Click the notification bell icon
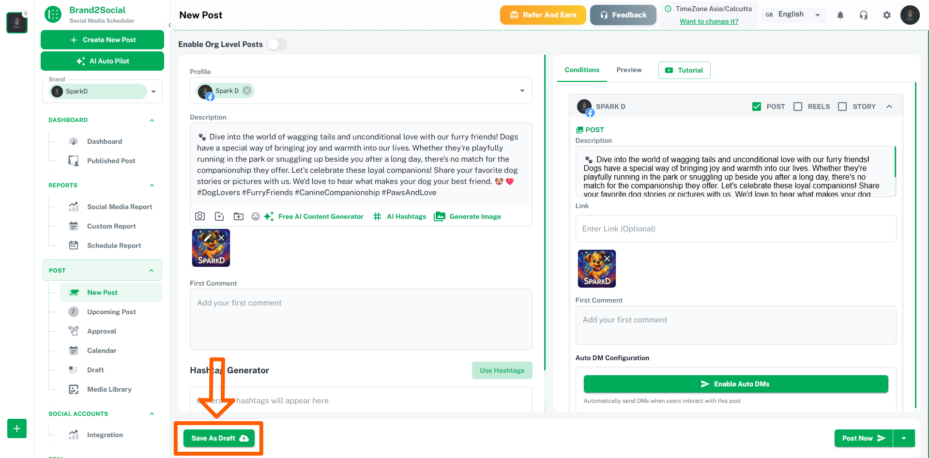The image size is (929, 458). (840, 15)
